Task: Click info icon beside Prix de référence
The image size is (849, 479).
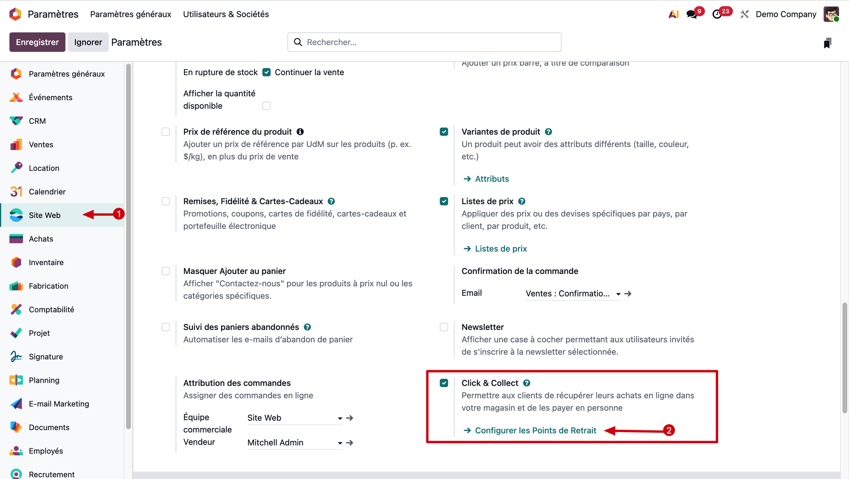Action: point(300,132)
